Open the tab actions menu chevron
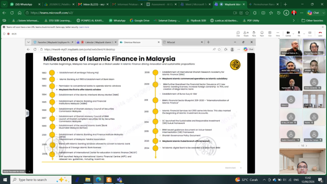Screen dimensions: 327x184 pos(4,4)
